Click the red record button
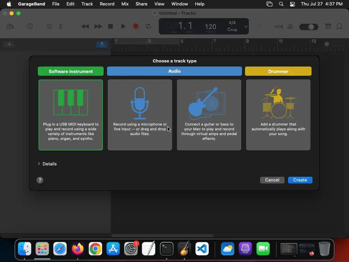This screenshot has height=262, width=349. click(x=136, y=26)
